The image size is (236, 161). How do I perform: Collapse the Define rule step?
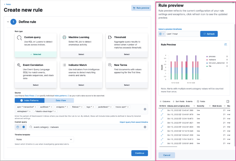(7, 21)
